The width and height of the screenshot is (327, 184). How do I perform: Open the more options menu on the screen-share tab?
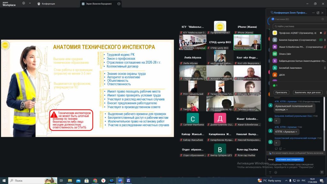(119, 4)
